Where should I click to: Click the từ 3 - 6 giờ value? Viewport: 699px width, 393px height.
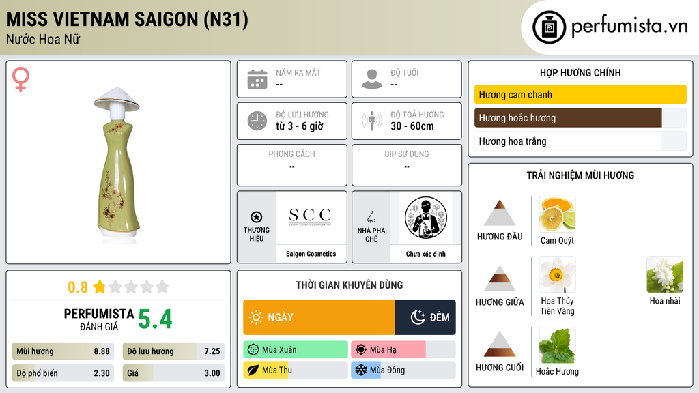(x=300, y=126)
